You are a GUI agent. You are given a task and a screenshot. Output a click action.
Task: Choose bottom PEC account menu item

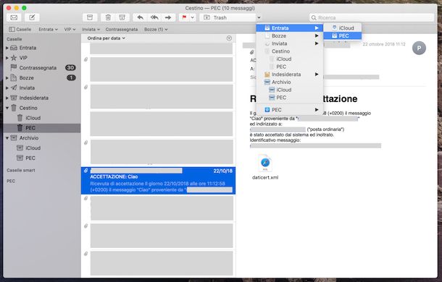(x=290, y=110)
